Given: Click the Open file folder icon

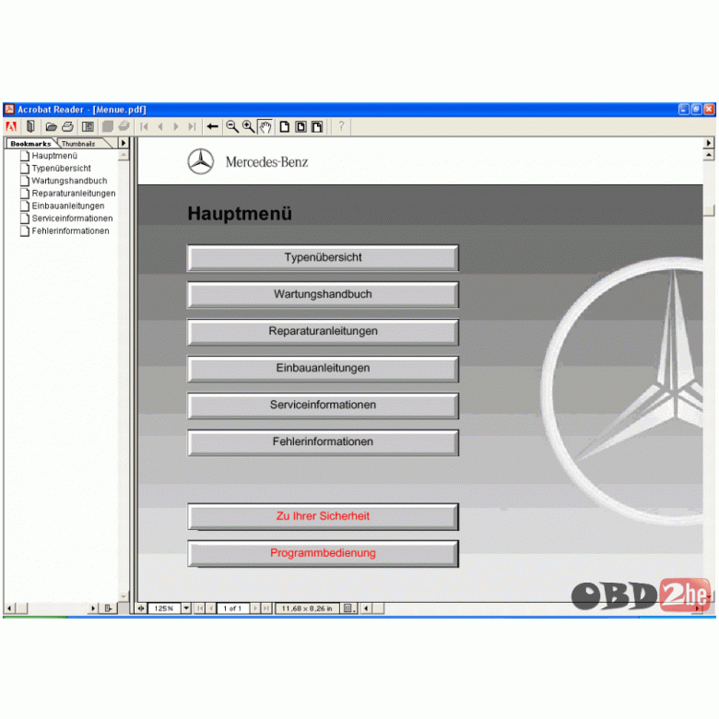Looking at the screenshot, I should point(51,126).
